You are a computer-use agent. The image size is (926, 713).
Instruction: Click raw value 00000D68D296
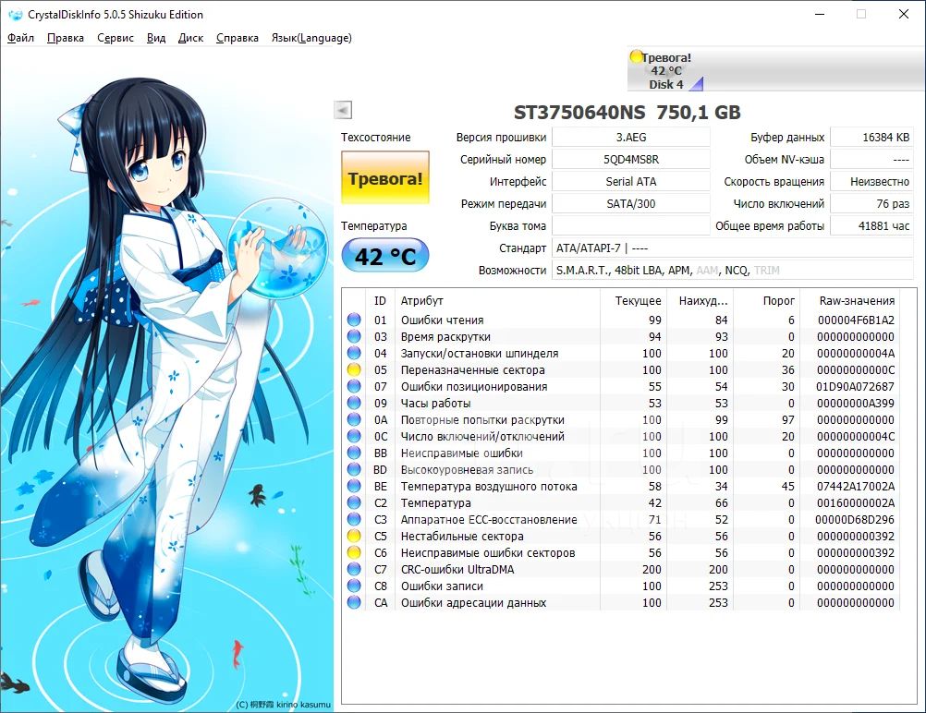pyautogui.click(x=855, y=519)
